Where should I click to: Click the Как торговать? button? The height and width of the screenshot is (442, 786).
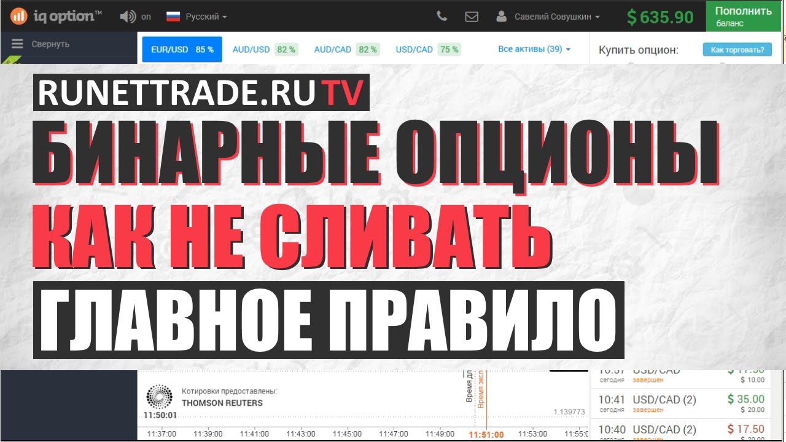pos(737,50)
